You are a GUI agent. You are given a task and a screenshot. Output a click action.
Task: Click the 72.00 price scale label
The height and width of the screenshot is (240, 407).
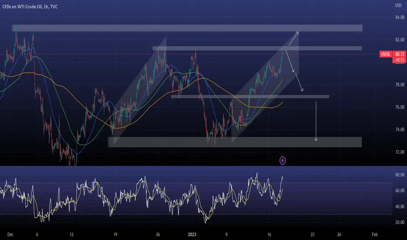click(x=400, y=152)
